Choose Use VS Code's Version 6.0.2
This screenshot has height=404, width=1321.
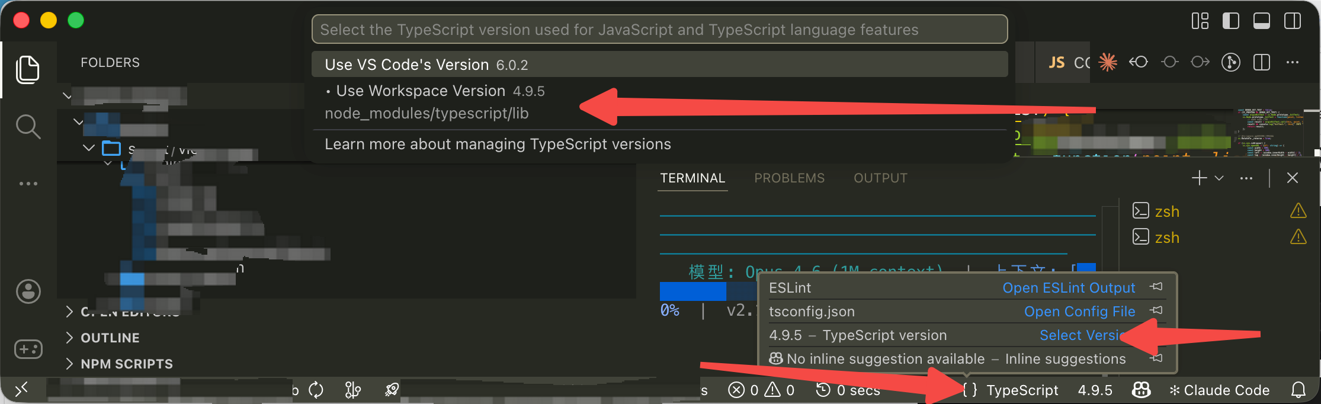tap(427, 65)
